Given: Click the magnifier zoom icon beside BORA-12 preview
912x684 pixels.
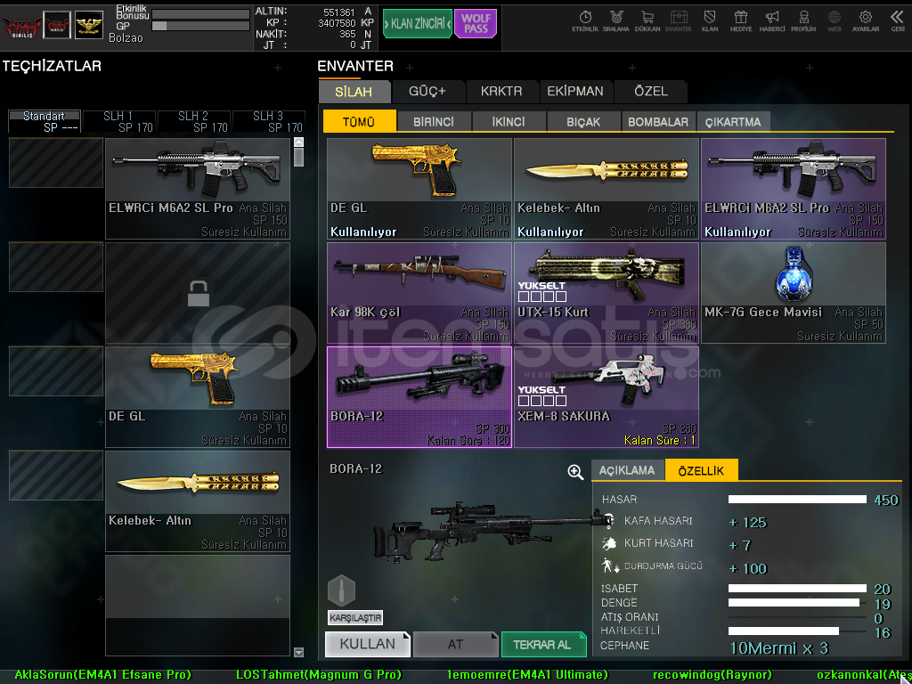Looking at the screenshot, I should click(575, 472).
